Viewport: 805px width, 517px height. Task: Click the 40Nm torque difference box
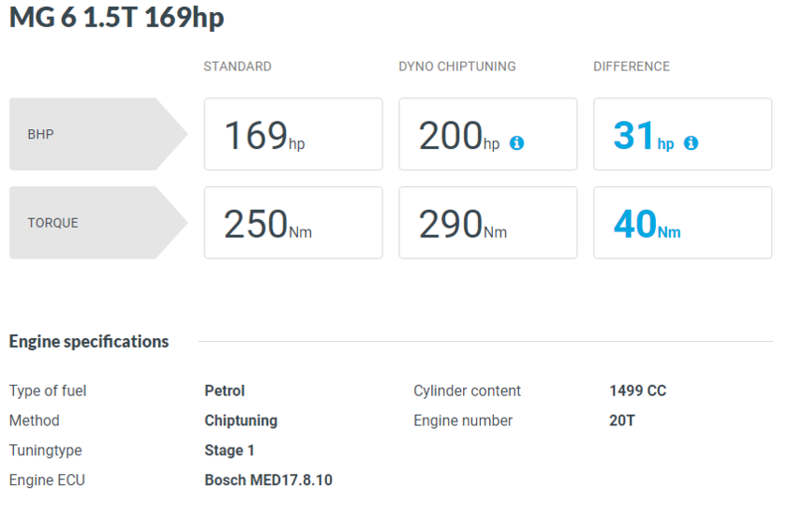[682, 223]
